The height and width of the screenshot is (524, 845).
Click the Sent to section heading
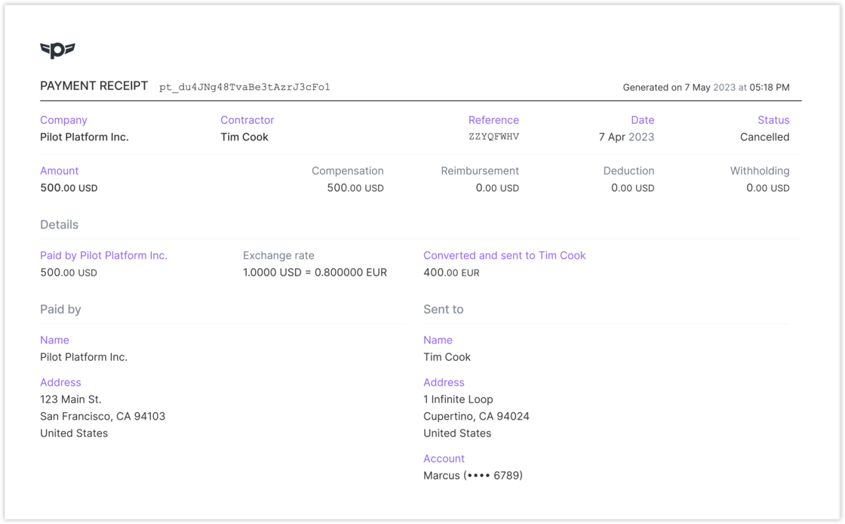tap(444, 310)
